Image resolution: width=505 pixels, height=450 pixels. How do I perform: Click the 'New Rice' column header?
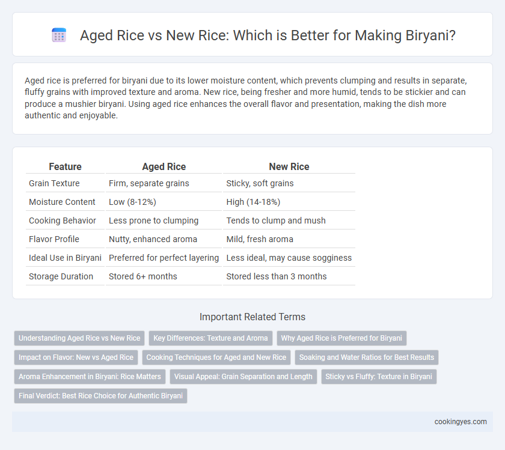point(289,167)
